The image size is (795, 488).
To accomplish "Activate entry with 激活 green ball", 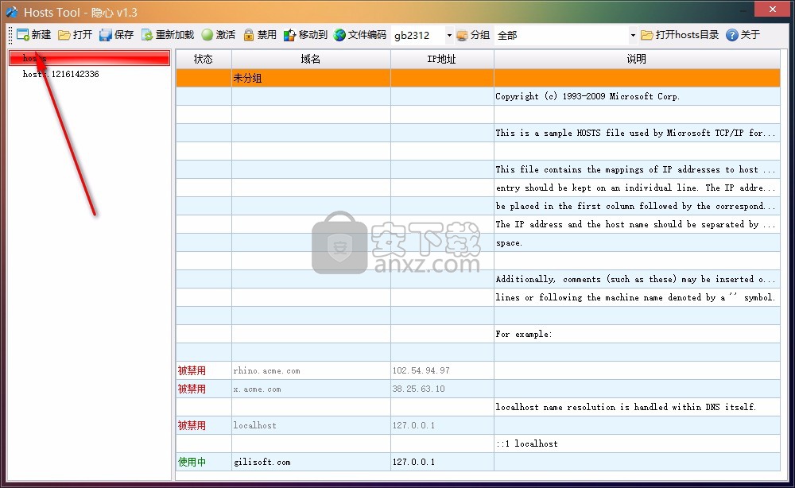I will click(x=207, y=35).
